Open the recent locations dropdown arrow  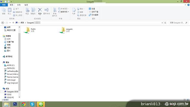pyautogui.click(x=10, y=23)
